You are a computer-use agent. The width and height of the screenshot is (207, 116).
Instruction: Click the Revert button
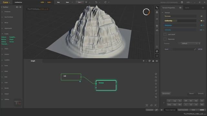point(191,93)
